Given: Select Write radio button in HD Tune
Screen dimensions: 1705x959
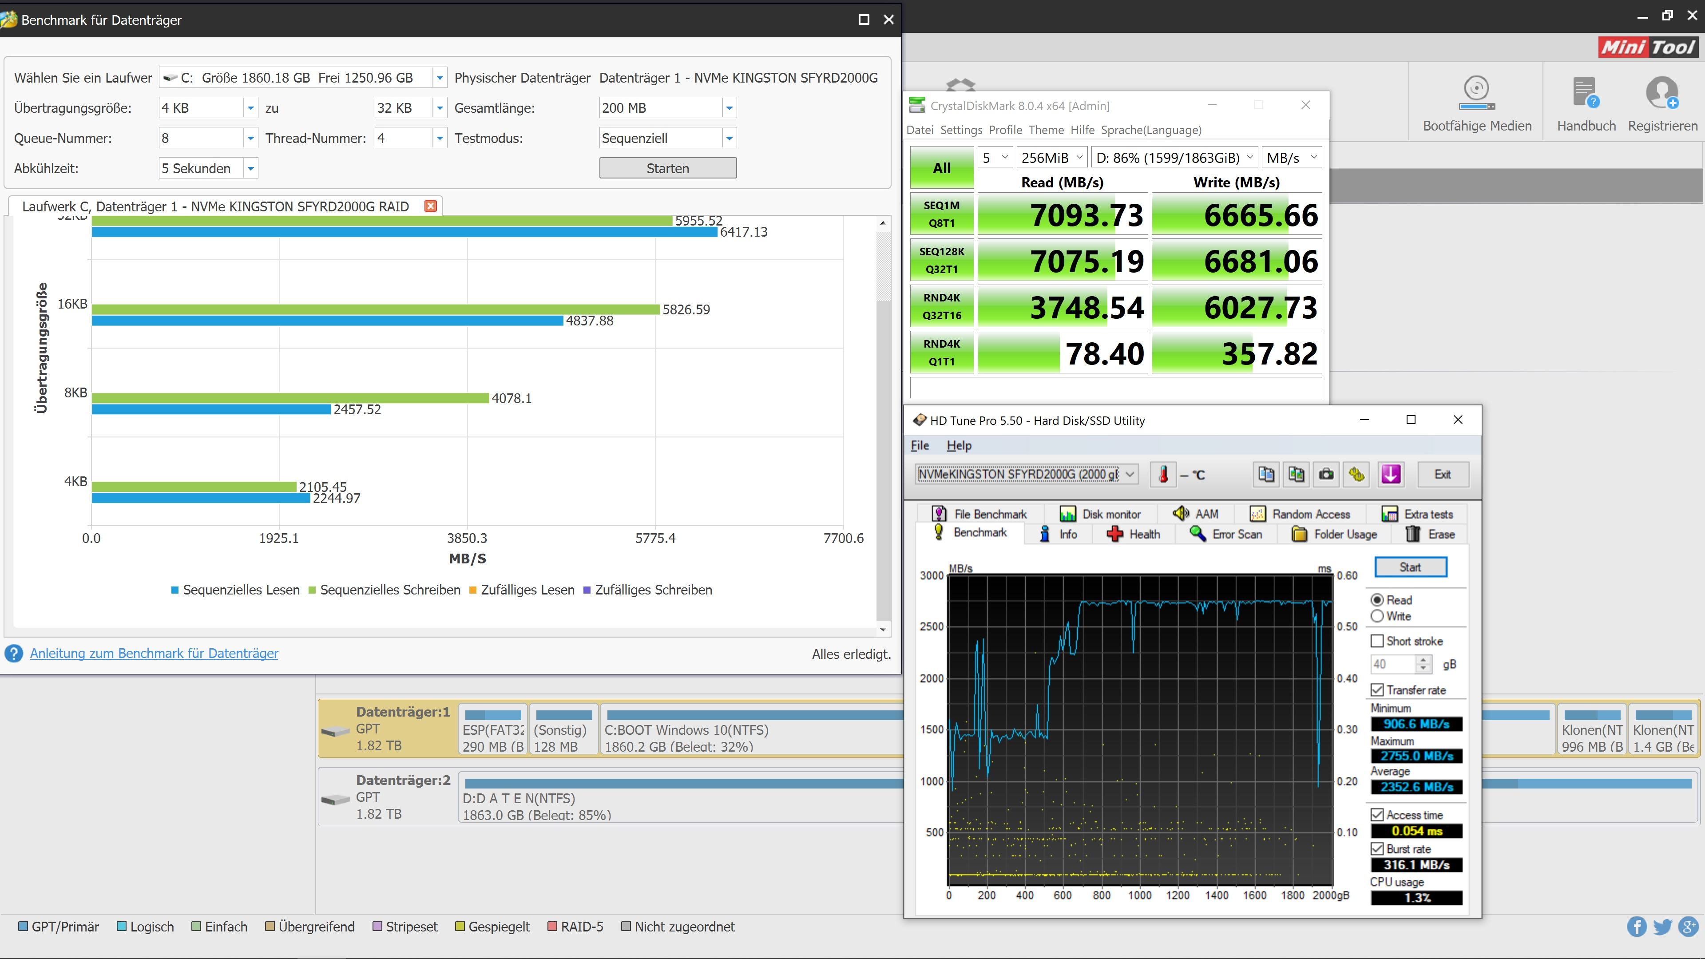Looking at the screenshot, I should point(1377,616).
